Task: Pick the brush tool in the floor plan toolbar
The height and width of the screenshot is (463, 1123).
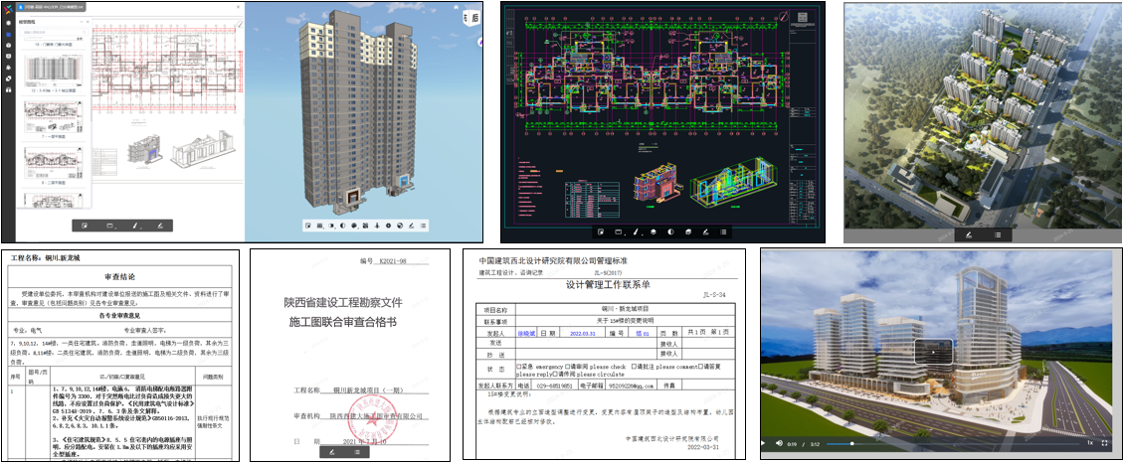Action: coord(134,226)
